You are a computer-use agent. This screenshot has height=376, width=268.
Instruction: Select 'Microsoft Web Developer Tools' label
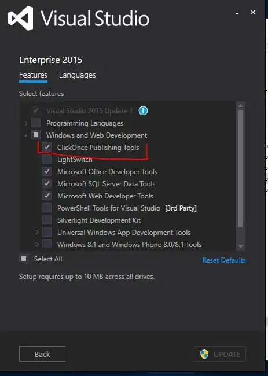click(x=105, y=196)
